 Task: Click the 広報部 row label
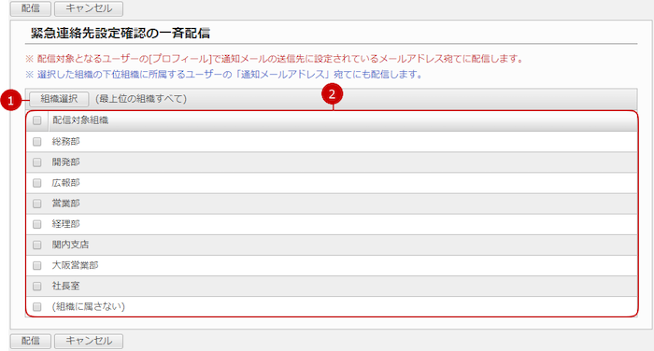pos(66,183)
